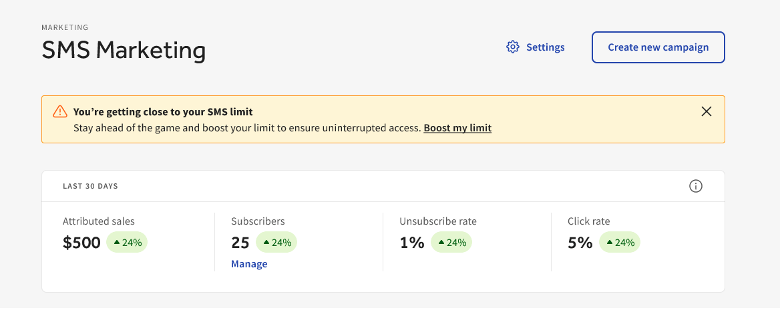Click the Attributed sales 24% increase badge

127,243
